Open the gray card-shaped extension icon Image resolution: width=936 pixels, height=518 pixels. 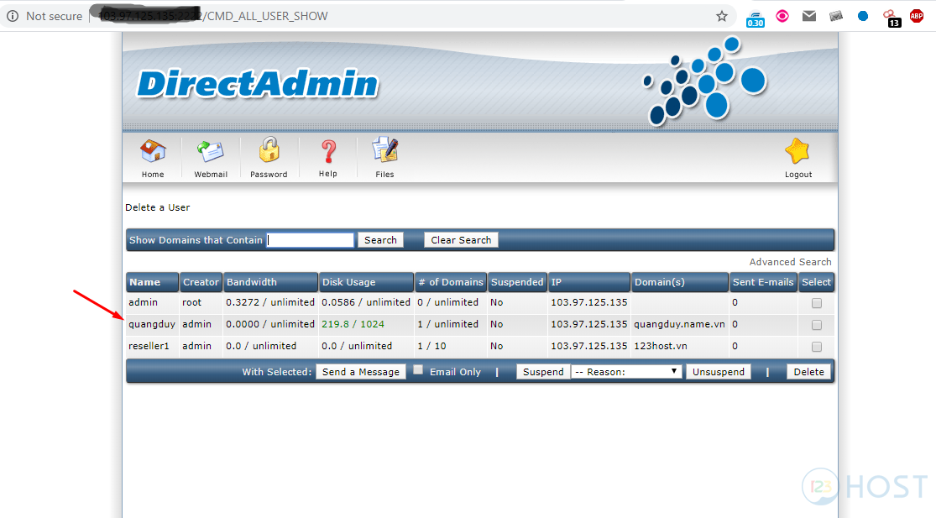tap(836, 16)
